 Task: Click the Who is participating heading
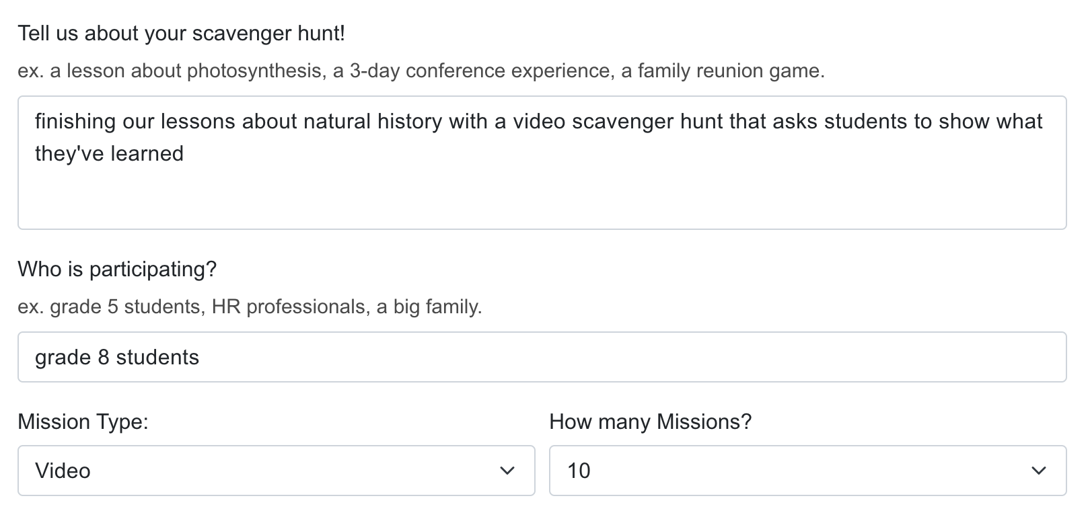click(118, 269)
